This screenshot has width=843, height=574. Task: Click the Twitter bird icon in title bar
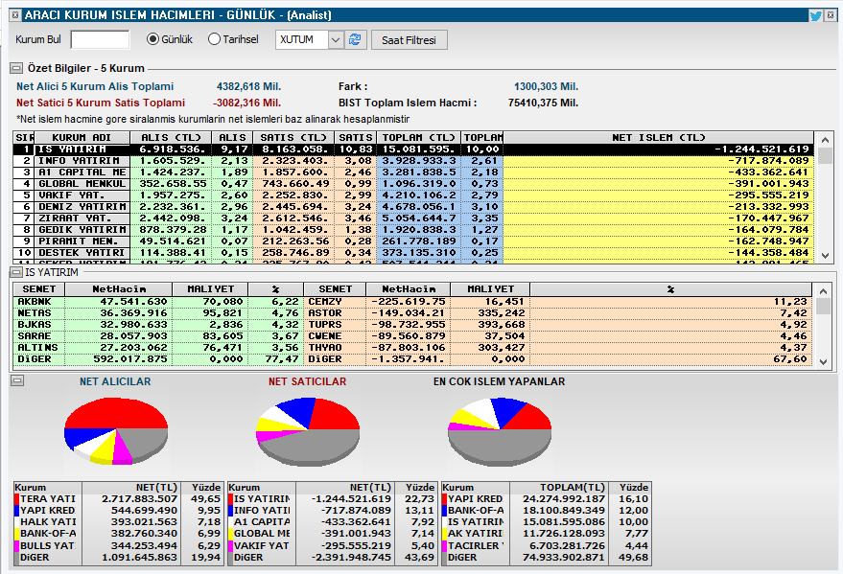tap(815, 15)
